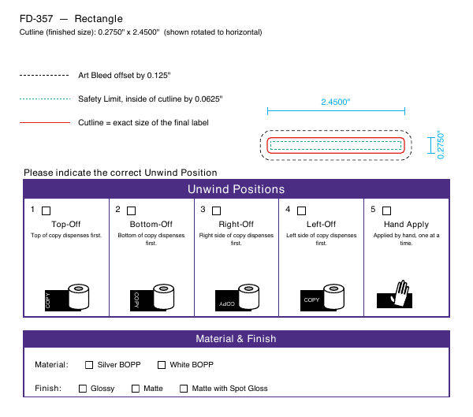The width and height of the screenshot is (473, 417).
Task: Click 'Bottom of copy dispenses first.' description
Action: pyautogui.click(x=151, y=240)
